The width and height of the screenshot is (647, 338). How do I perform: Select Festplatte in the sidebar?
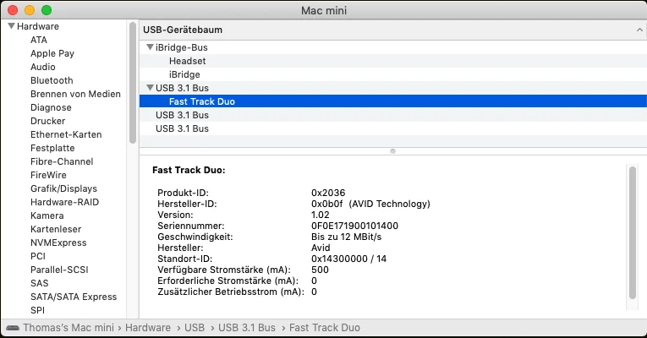52,148
